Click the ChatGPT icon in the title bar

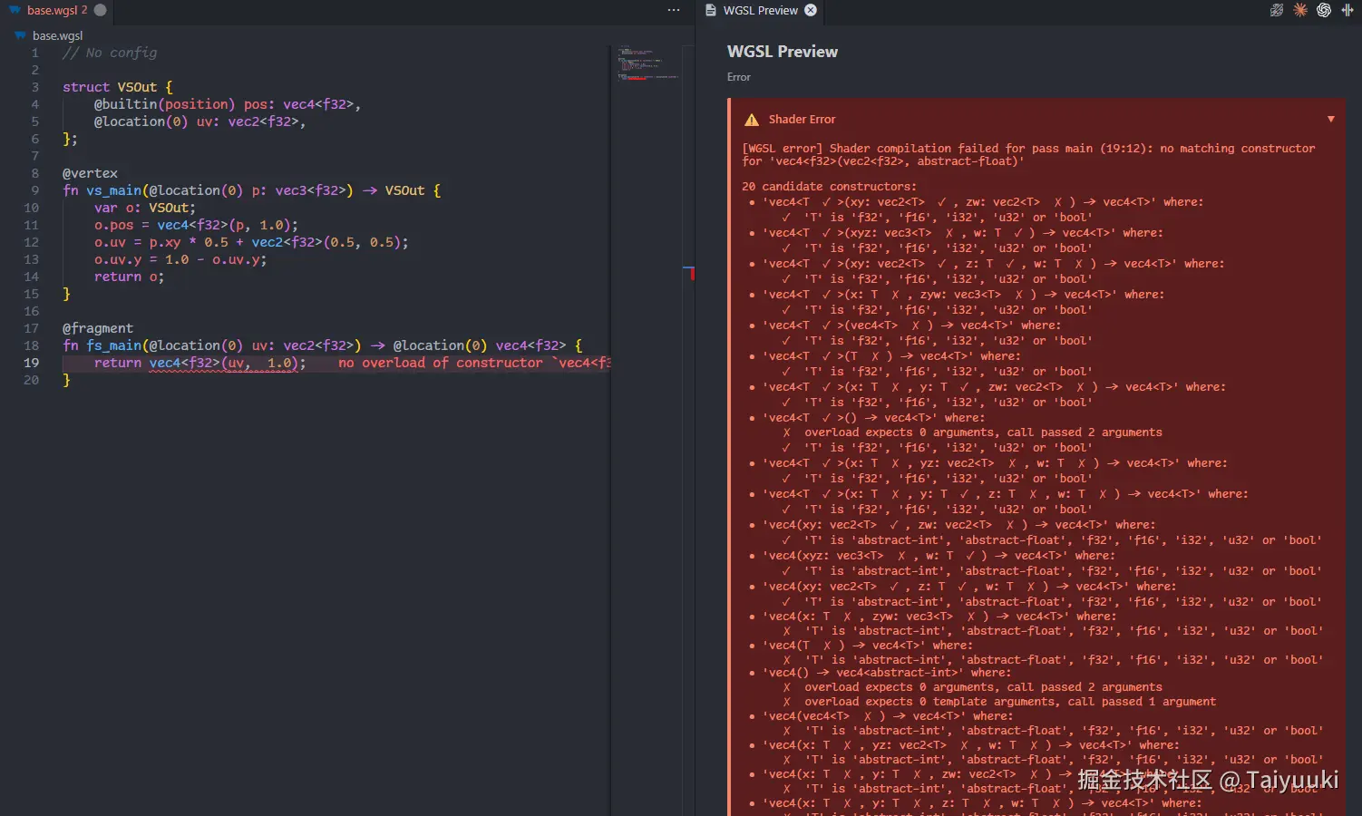(x=1323, y=10)
